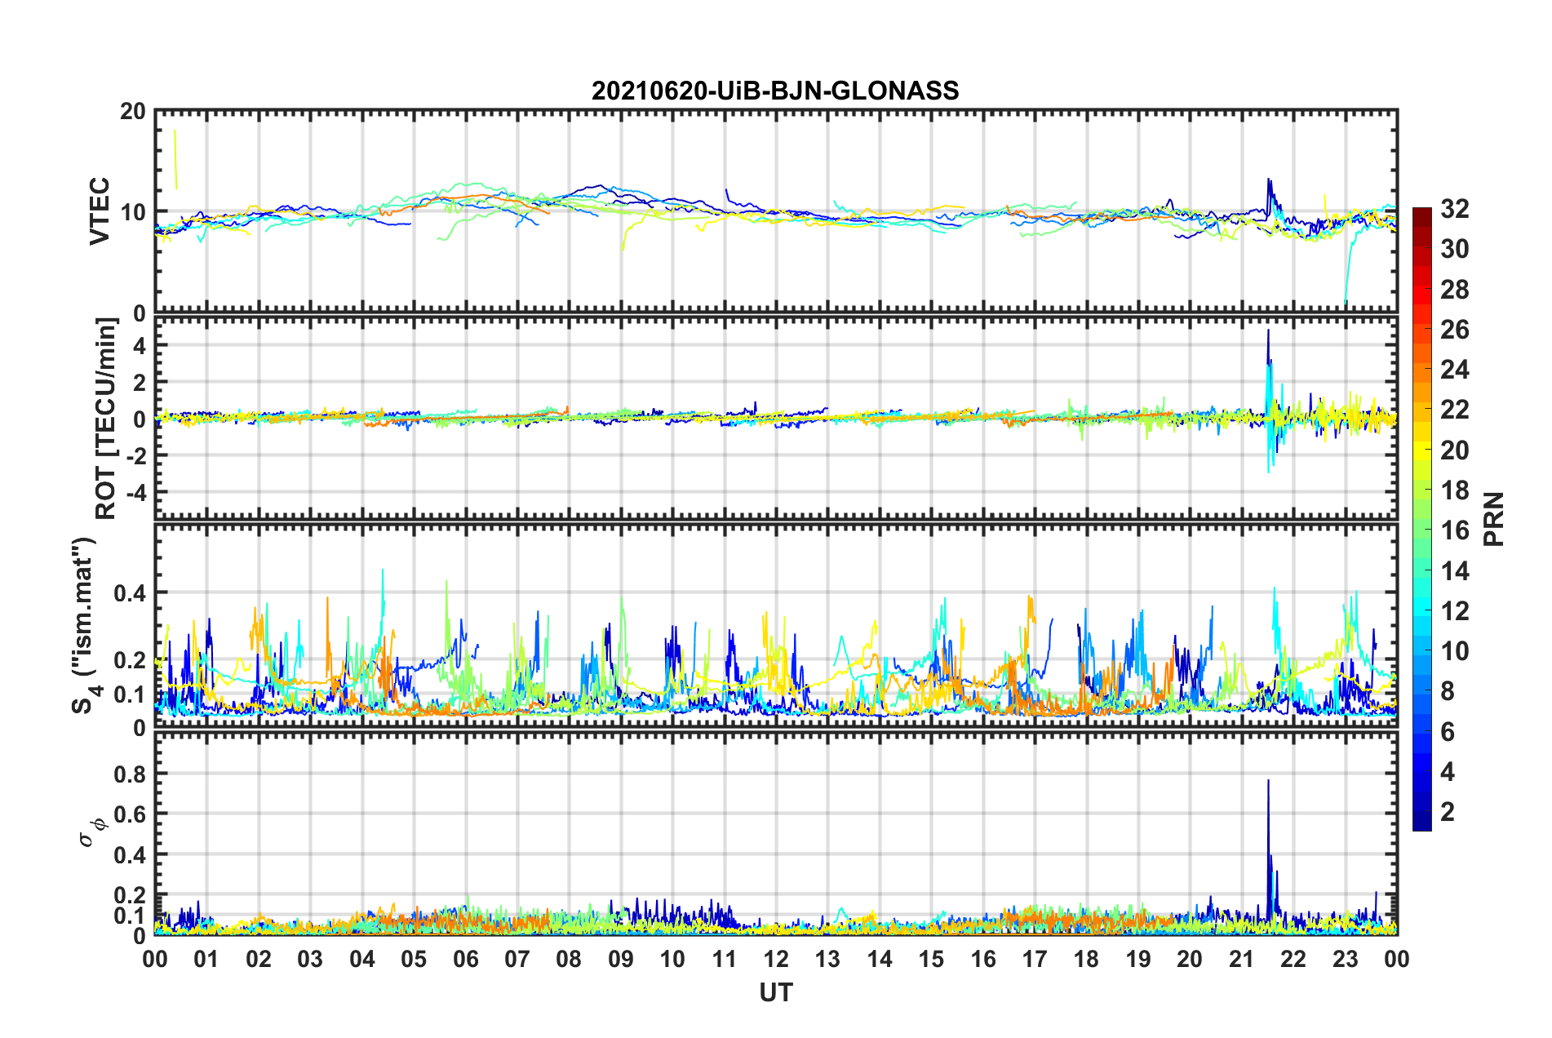Image resolution: width=1552 pixels, height=1038 pixels.
Task: Select colorbar tick label 32
Action: (x=1455, y=209)
